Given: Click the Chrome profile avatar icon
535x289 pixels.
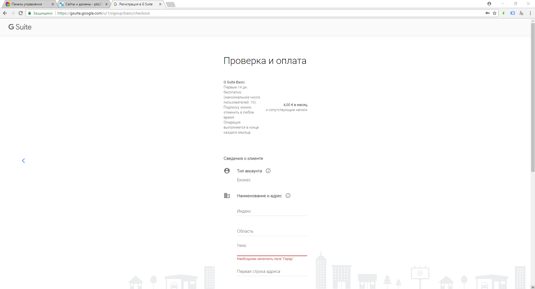Looking at the screenshot, I should [x=489, y=4].
